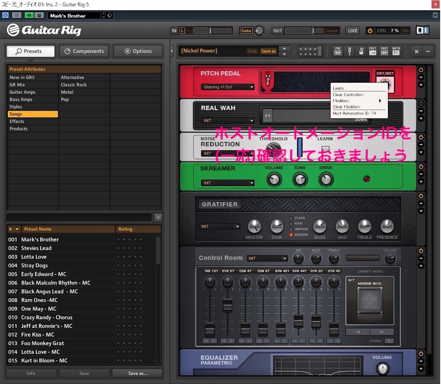Show the Master FX section
Screen dimensions: 441x384
396,51
